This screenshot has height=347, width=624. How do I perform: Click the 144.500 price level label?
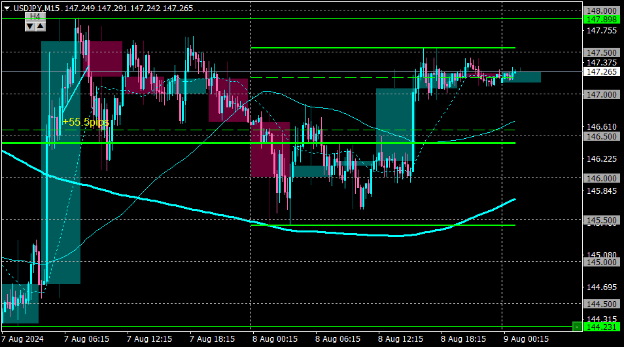click(x=602, y=304)
